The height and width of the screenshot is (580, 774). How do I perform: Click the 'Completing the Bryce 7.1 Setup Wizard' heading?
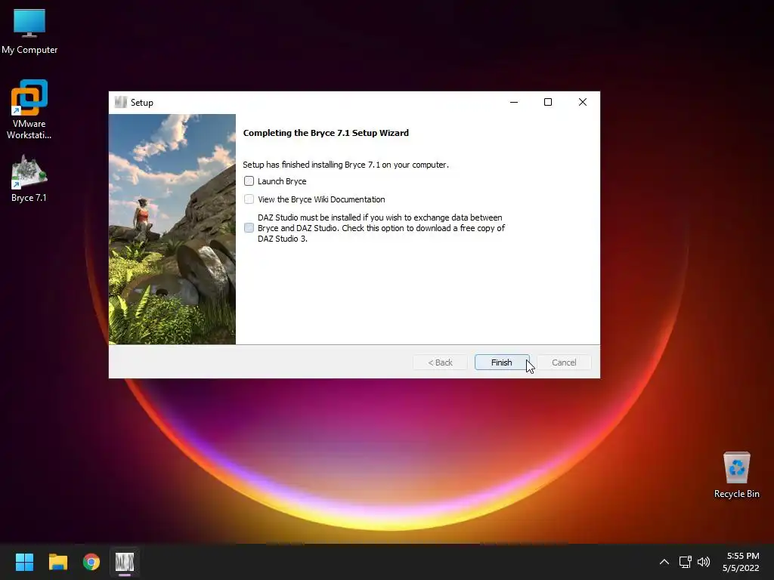[326, 133]
